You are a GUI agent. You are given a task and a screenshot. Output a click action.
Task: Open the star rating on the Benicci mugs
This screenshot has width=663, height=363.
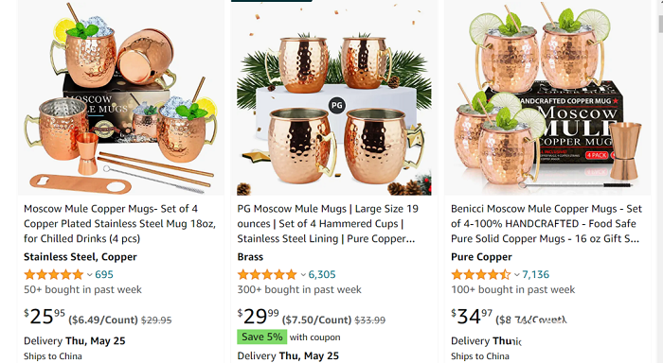(x=481, y=275)
